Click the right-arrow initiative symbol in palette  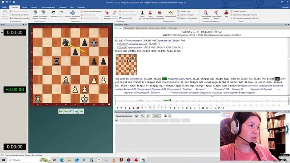click(x=199, y=108)
